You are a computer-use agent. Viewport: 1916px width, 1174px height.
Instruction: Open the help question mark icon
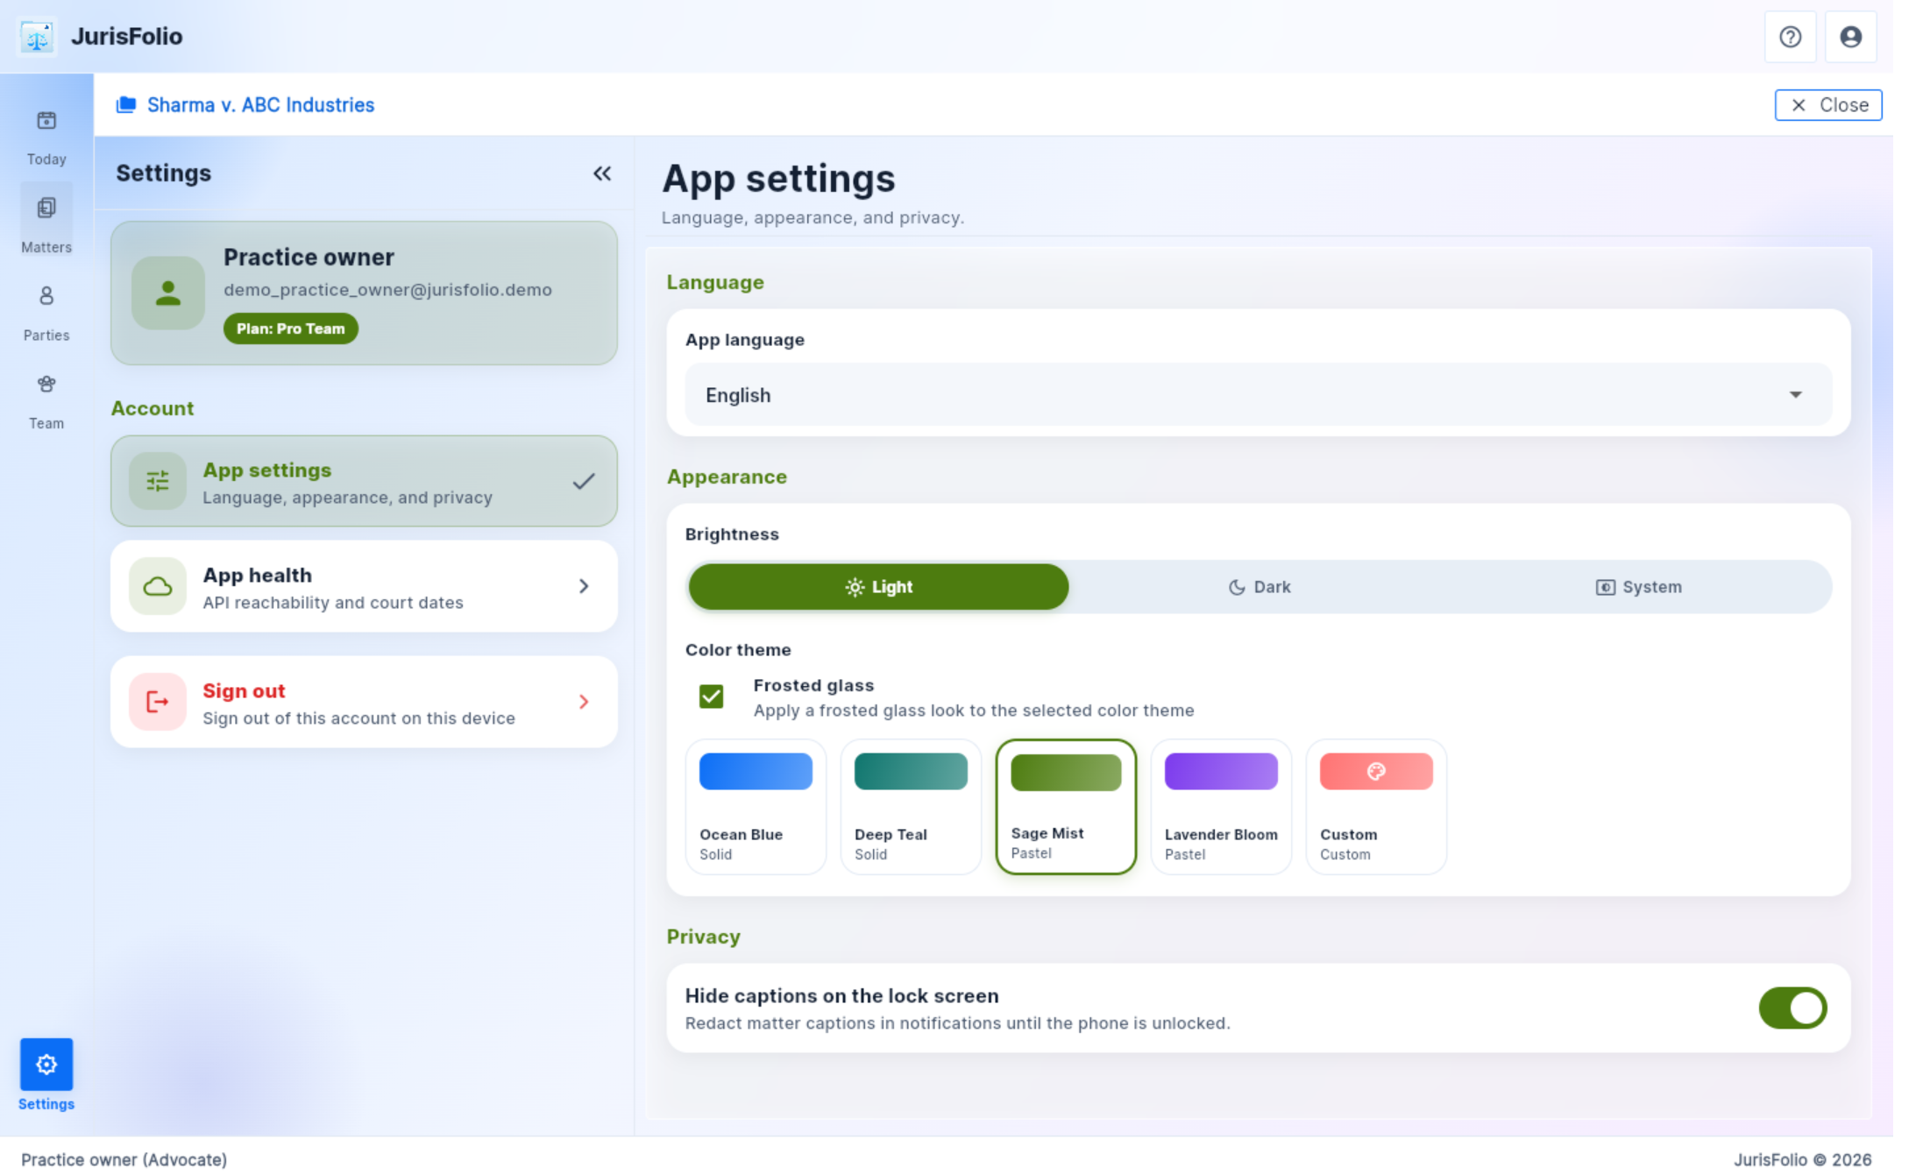(x=1790, y=37)
